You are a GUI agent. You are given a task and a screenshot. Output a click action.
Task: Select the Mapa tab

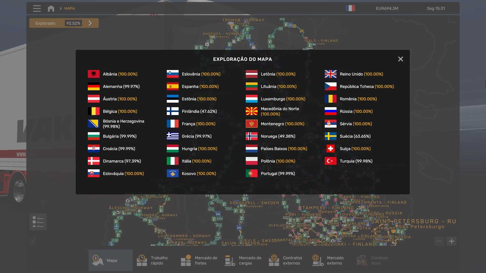tap(110, 260)
